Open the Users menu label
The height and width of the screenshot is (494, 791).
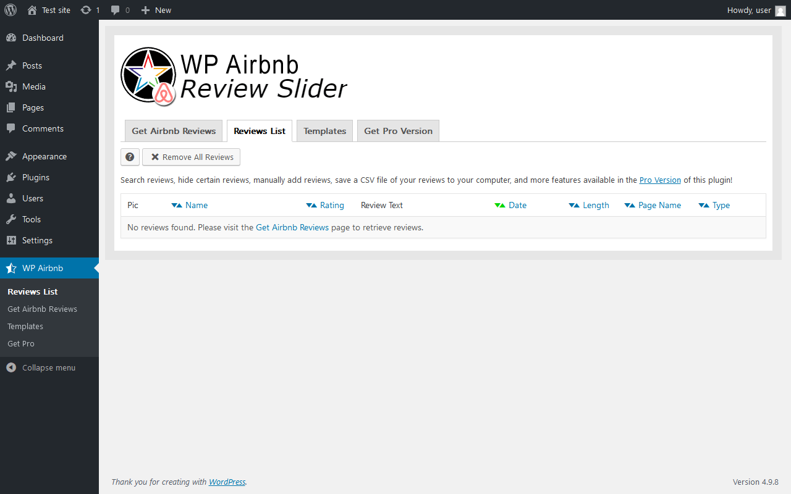(33, 198)
